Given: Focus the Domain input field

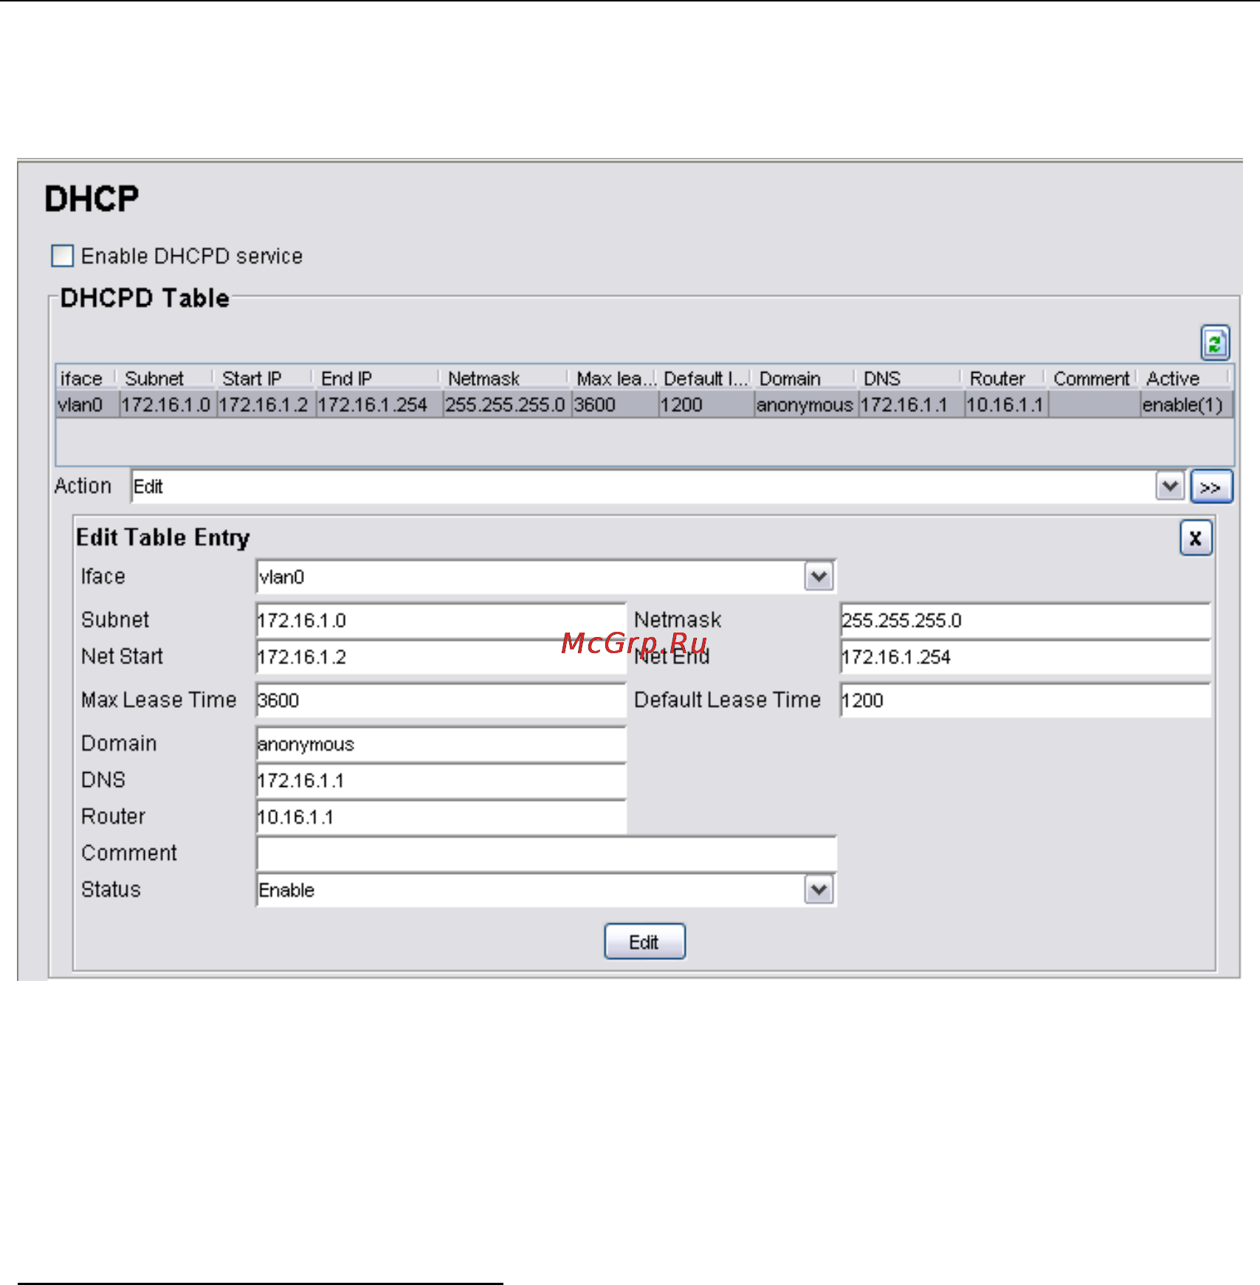Looking at the screenshot, I should 441,744.
